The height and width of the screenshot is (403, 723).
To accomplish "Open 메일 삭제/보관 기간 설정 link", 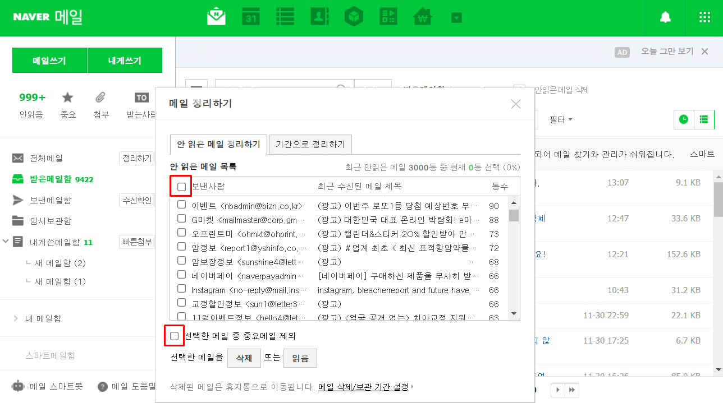I will tap(363, 387).
